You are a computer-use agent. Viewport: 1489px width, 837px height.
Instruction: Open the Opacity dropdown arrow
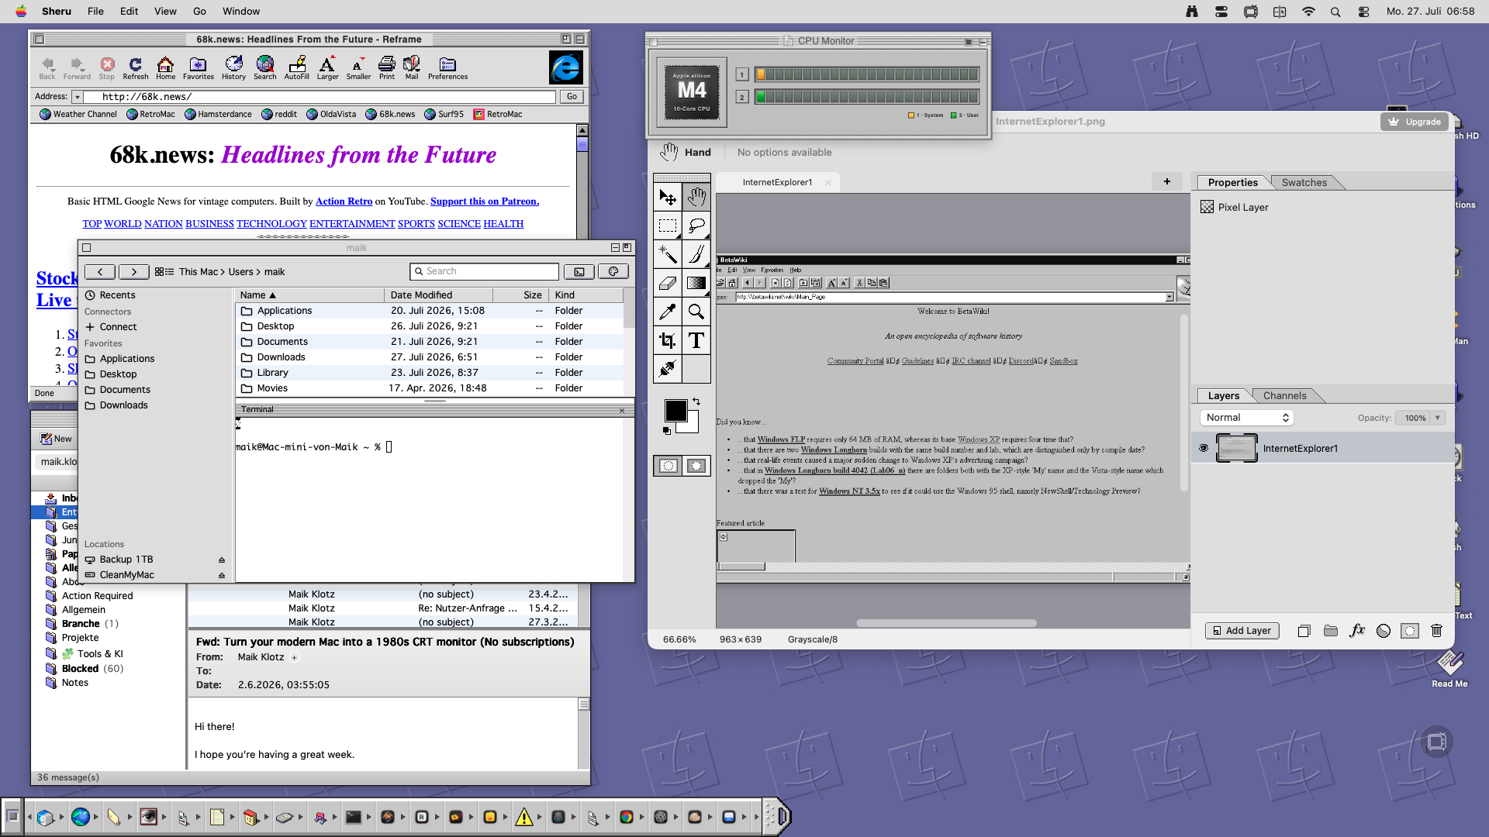coord(1438,418)
